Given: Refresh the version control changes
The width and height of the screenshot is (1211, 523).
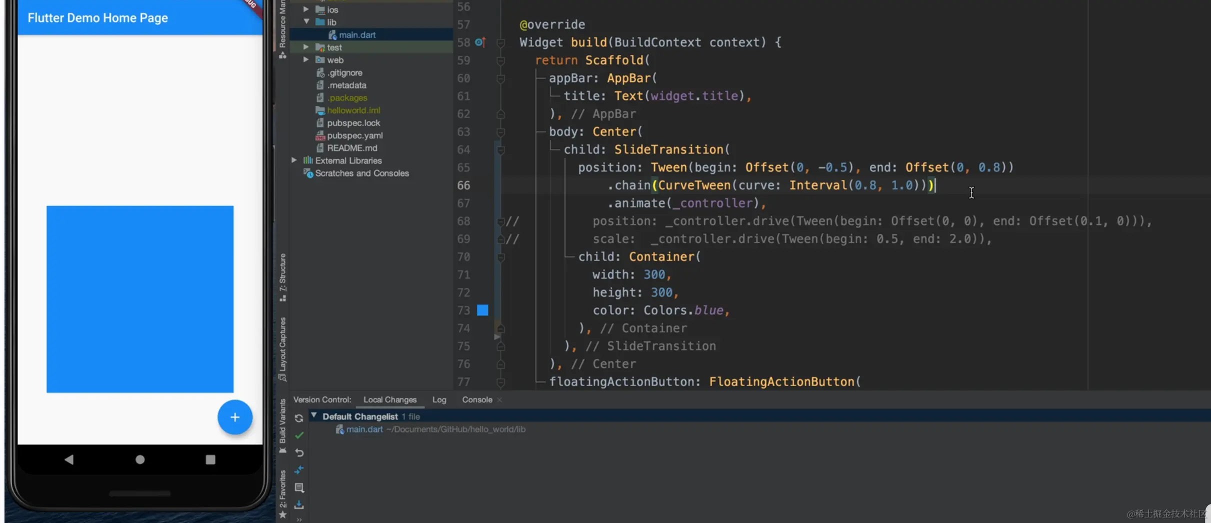Looking at the screenshot, I should click(299, 418).
